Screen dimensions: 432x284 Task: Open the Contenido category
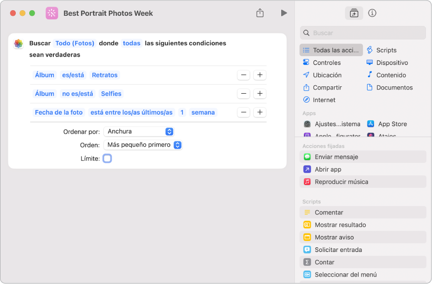[x=386, y=75]
